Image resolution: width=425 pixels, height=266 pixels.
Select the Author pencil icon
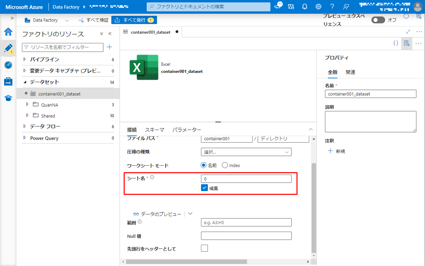pos(8,48)
